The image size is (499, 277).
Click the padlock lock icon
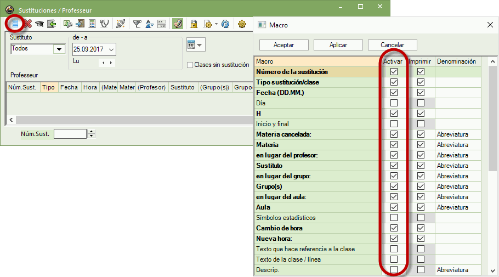tap(194, 24)
